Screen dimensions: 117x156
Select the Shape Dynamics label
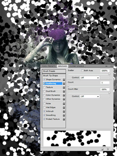point(53,80)
